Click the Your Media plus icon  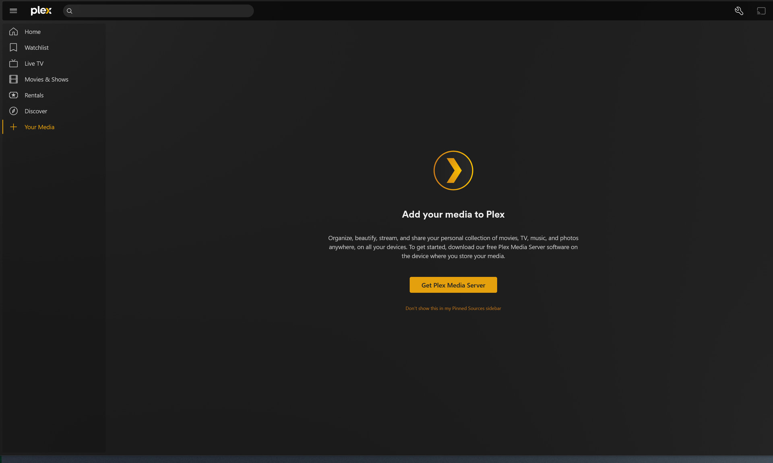click(13, 127)
